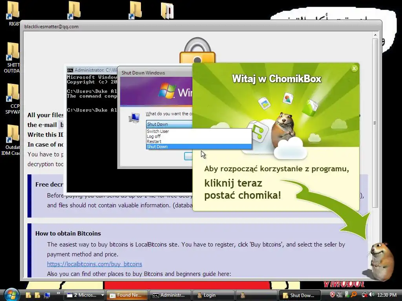This screenshot has height=301, width=402.
Task: Click the hamster character near the system tray
Action: tap(382, 261)
